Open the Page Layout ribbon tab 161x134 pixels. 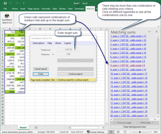pyautogui.click(x=33, y=9)
